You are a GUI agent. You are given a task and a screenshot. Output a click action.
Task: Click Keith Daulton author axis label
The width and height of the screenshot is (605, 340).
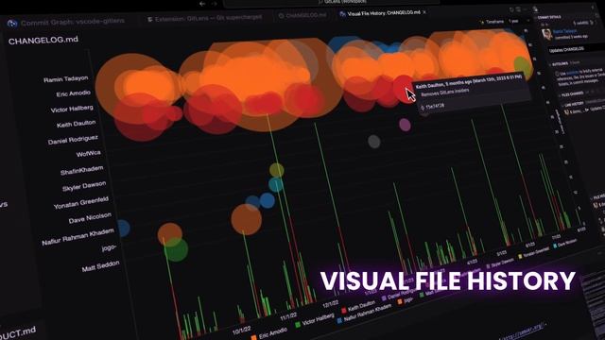[76, 124]
